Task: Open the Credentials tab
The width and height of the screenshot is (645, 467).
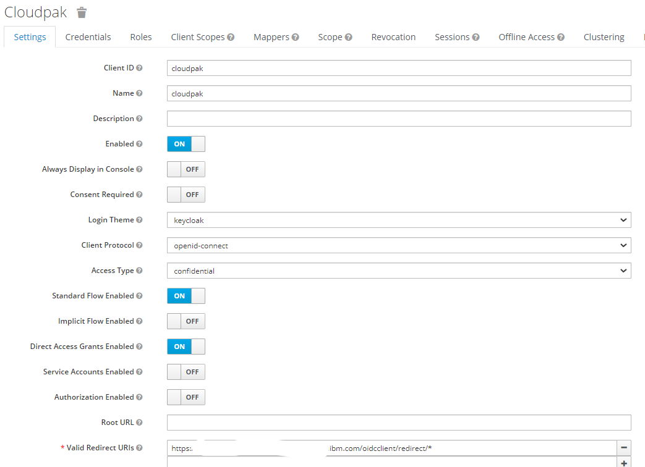Action: click(88, 37)
